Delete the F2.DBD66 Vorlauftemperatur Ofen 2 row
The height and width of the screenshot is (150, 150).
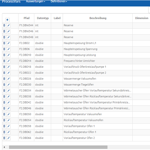pyautogui.click(x=4, y=138)
